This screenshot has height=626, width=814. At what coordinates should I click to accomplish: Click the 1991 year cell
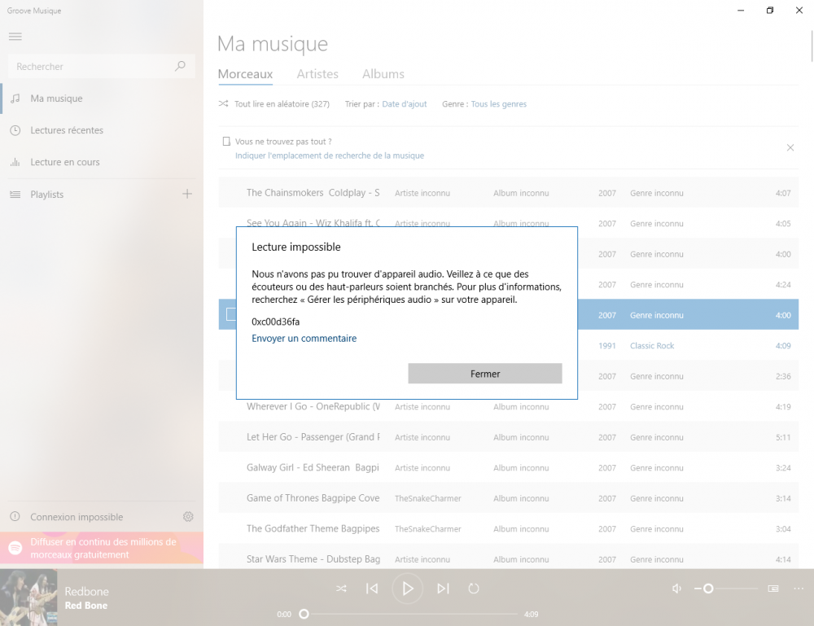coord(607,346)
